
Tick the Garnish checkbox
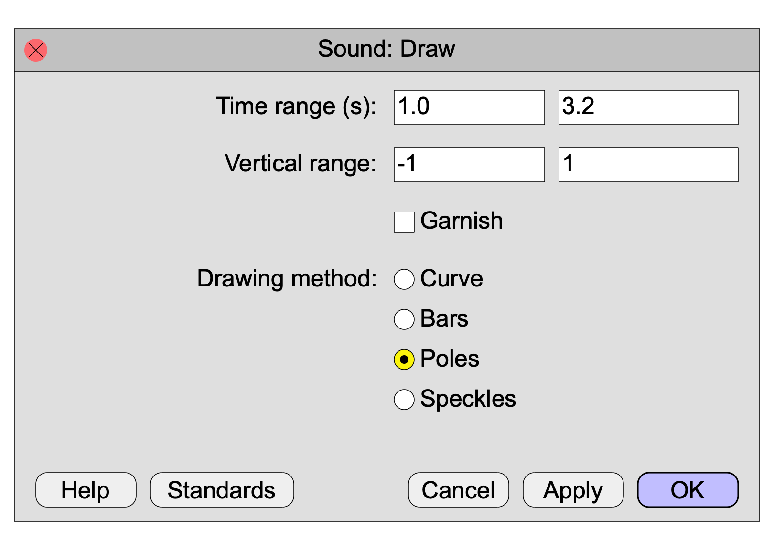point(404,222)
